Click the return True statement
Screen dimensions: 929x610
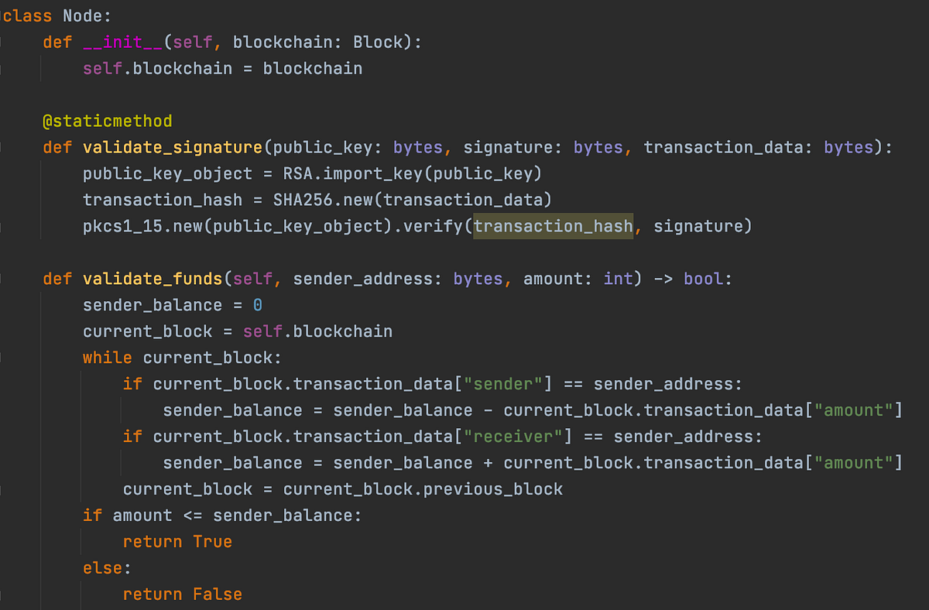177,542
